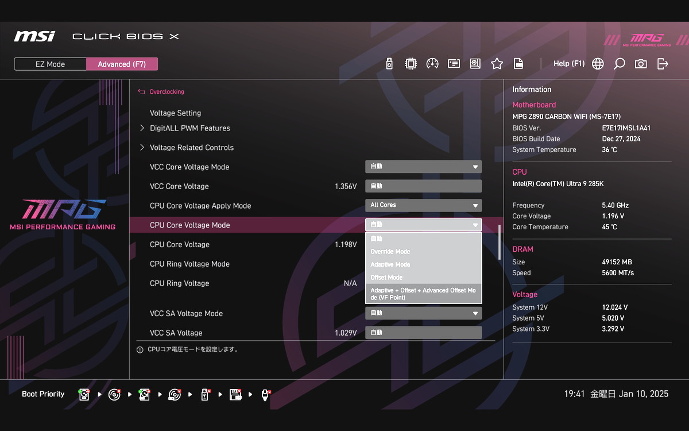Click the memory card profile icon
The image size is (689, 431).
coord(454,64)
